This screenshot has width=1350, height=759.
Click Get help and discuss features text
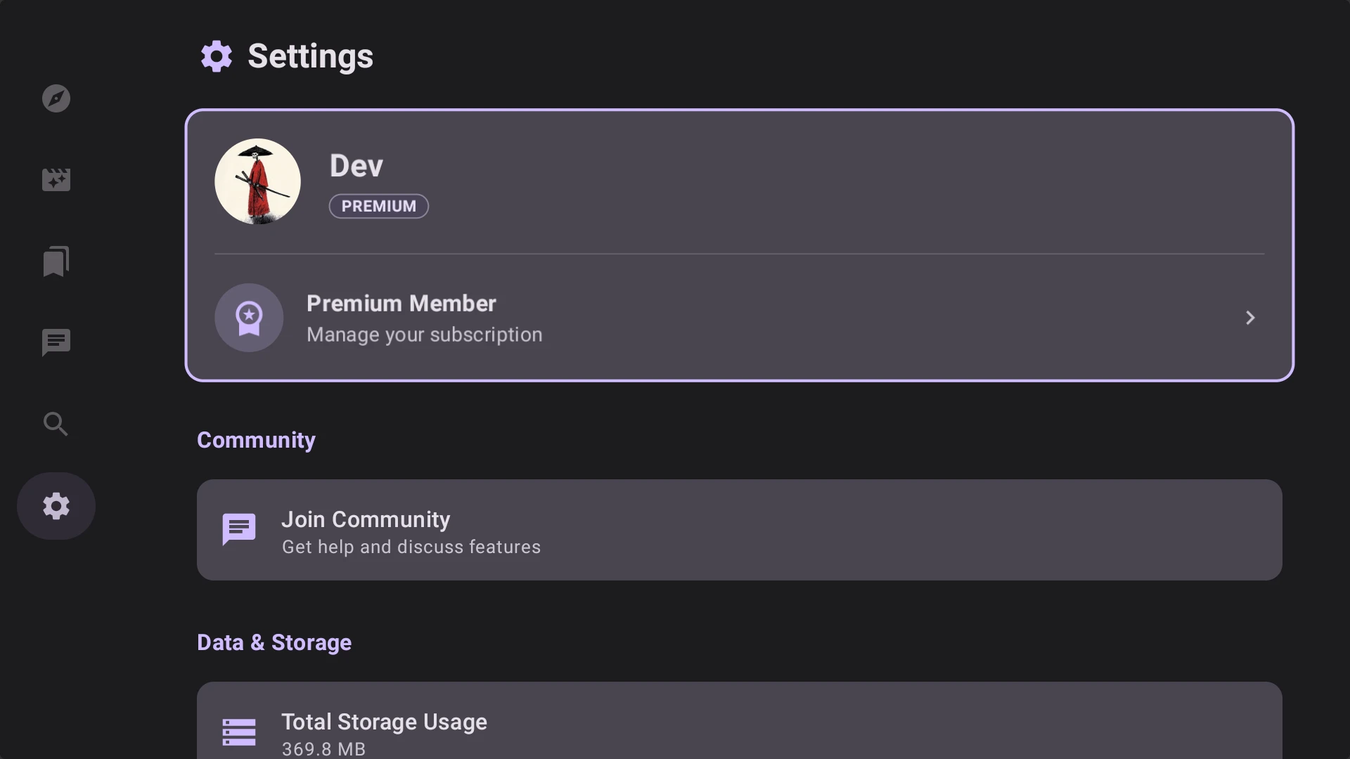pos(411,547)
